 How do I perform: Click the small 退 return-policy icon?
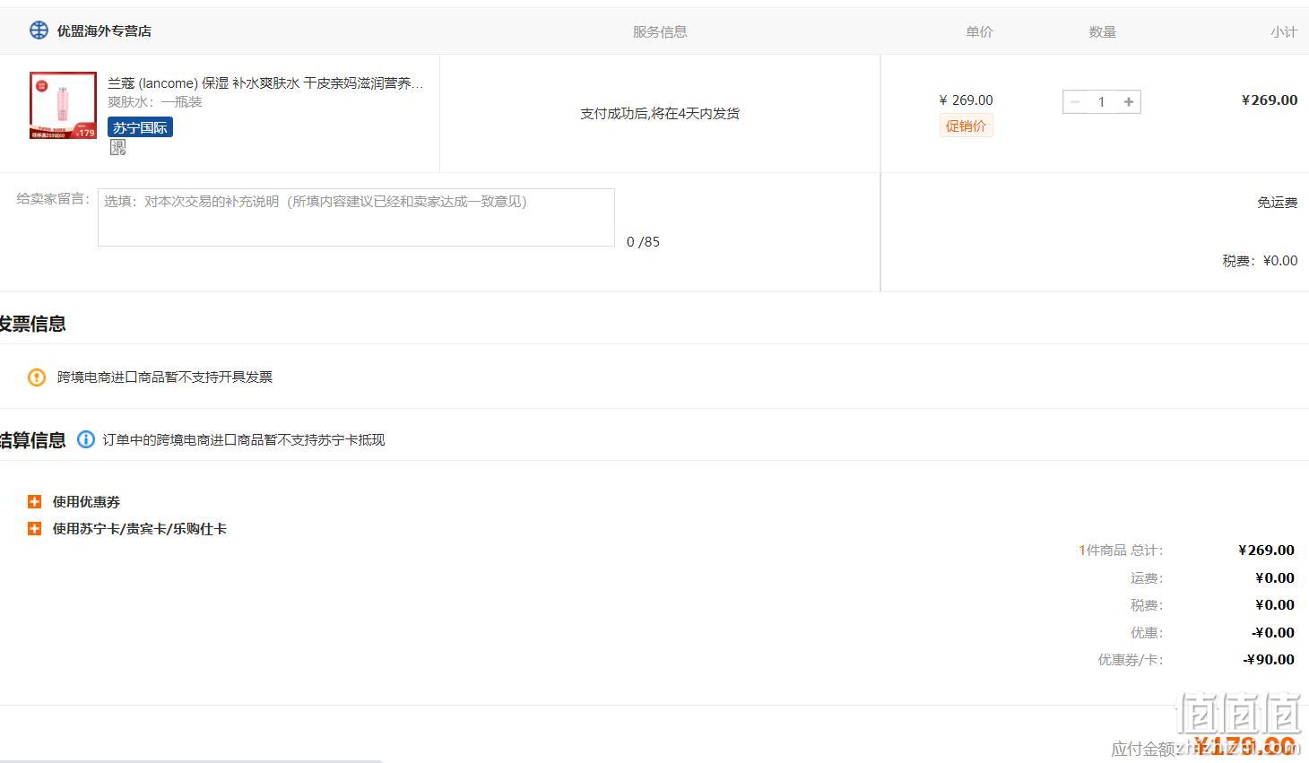tap(117, 148)
